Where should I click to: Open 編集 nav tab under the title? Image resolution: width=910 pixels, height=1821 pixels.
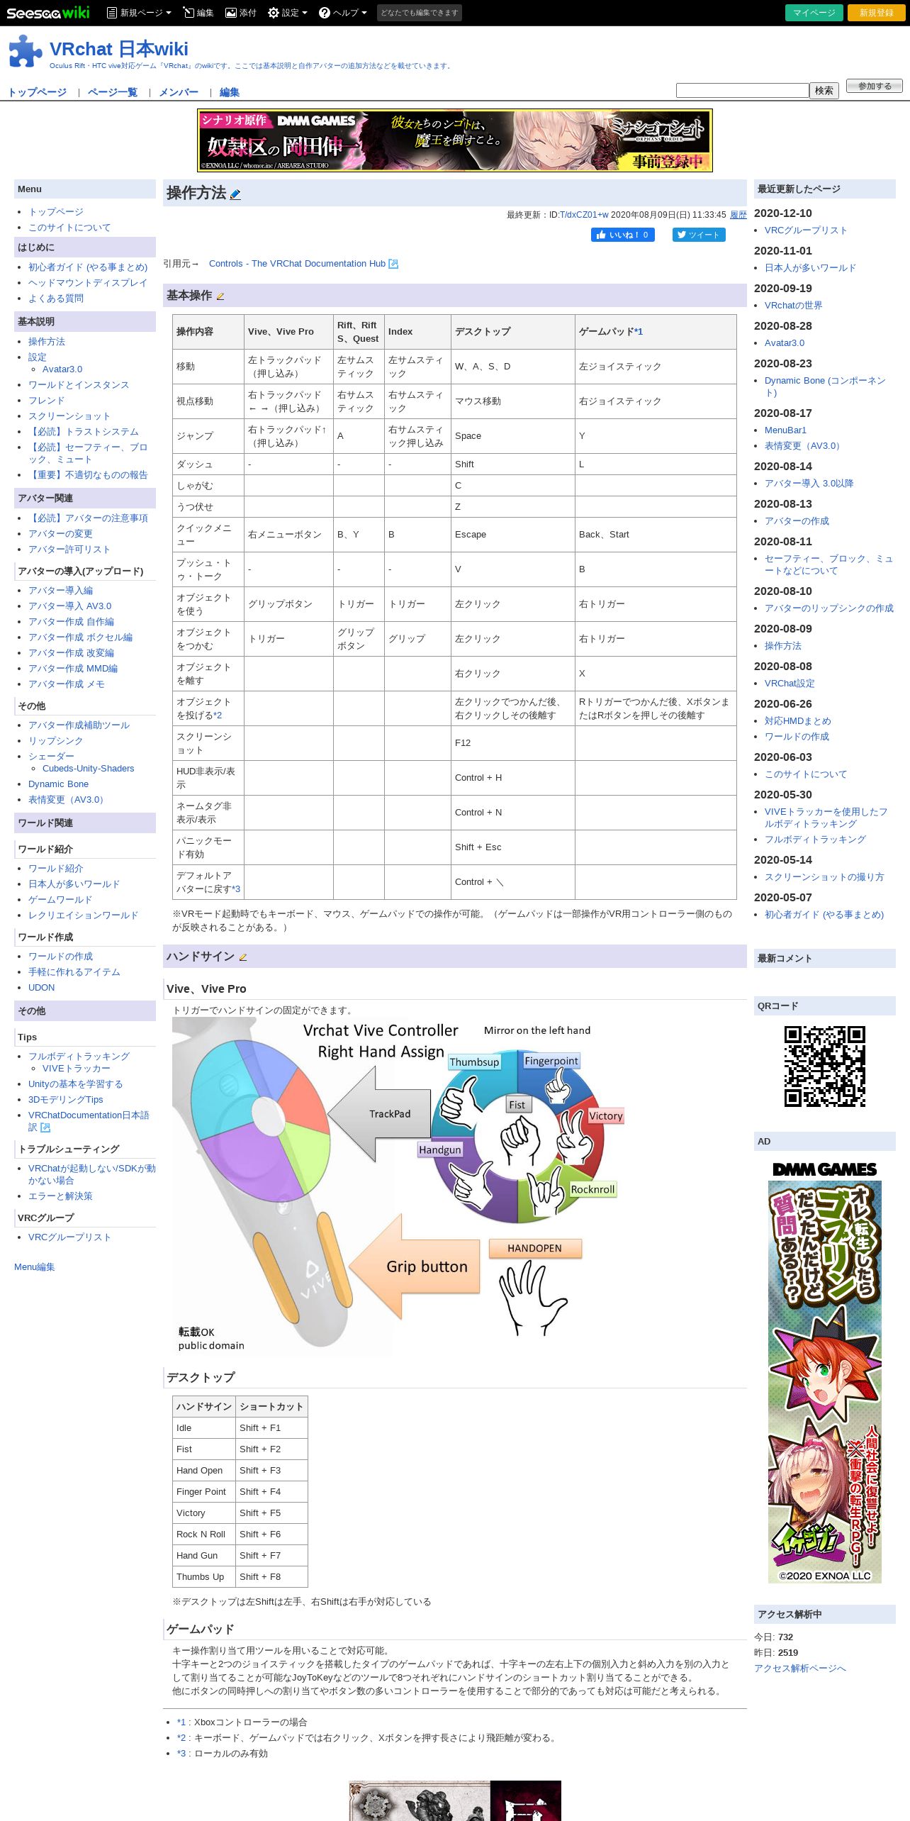pos(230,92)
